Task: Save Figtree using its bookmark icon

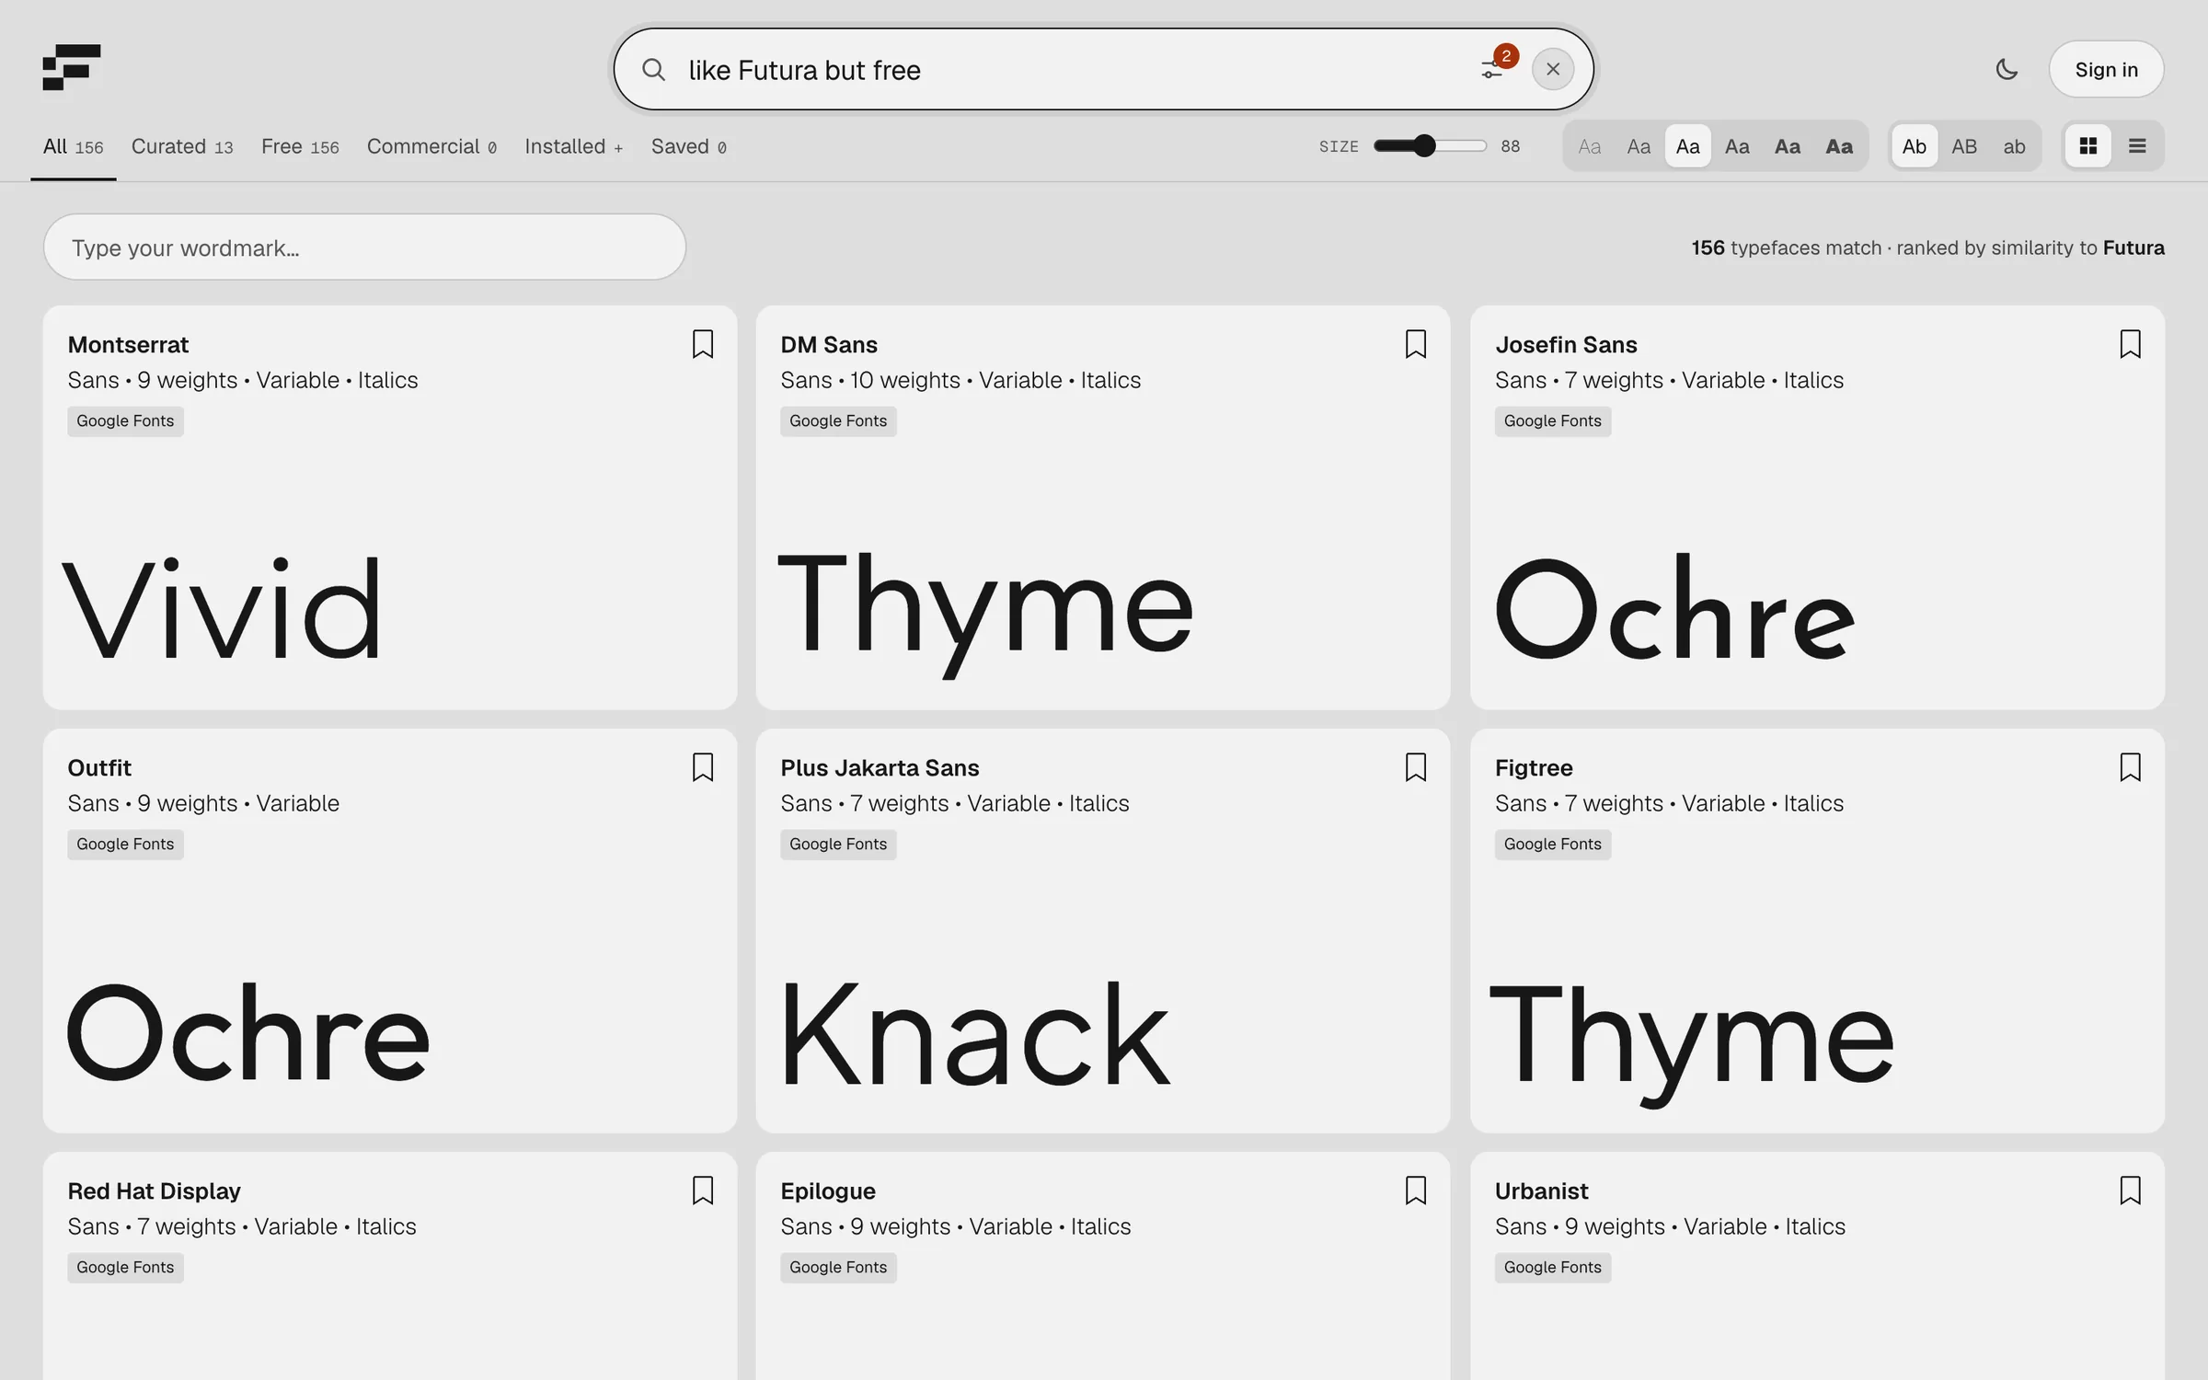Action: [2130, 767]
